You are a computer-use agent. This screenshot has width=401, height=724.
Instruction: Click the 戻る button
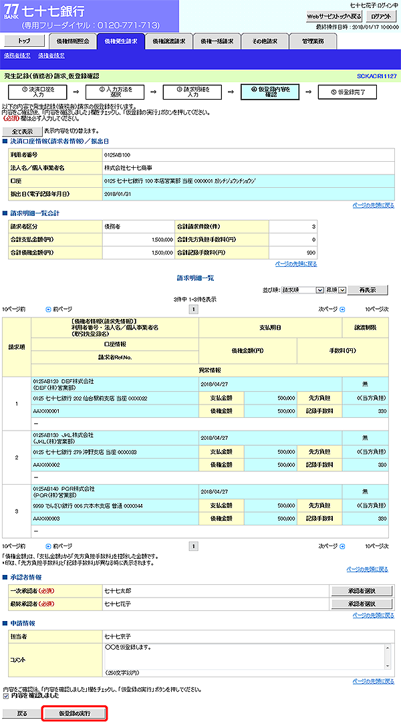tap(22, 713)
